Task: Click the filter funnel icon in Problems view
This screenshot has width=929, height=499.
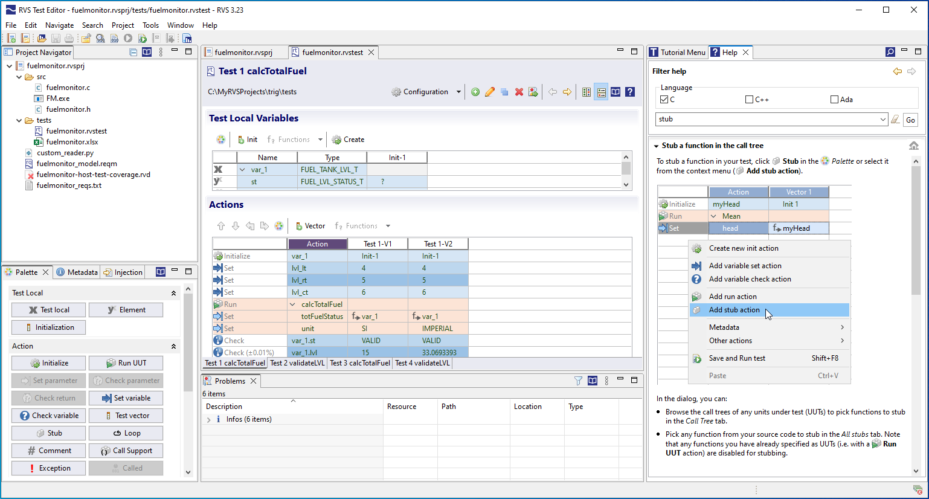Action: 578,381
